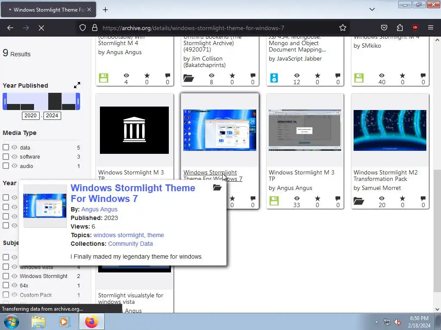
Task: Open the Community Data collection link
Action: pos(130,244)
